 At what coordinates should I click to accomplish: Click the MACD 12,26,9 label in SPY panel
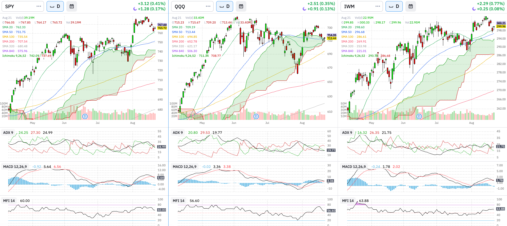(15, 167)
